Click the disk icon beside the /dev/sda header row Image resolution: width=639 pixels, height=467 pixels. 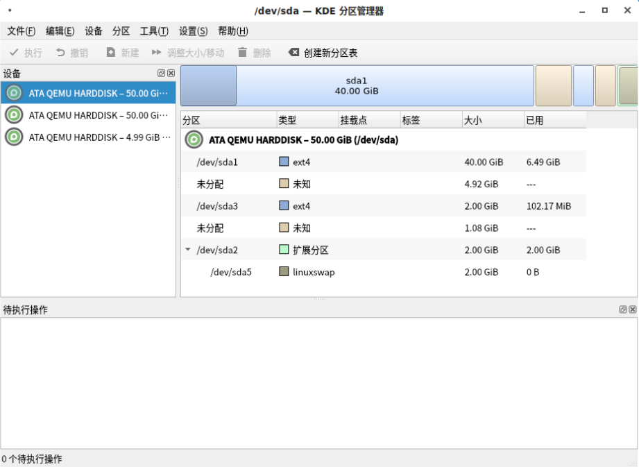click(x=194, y=139)
